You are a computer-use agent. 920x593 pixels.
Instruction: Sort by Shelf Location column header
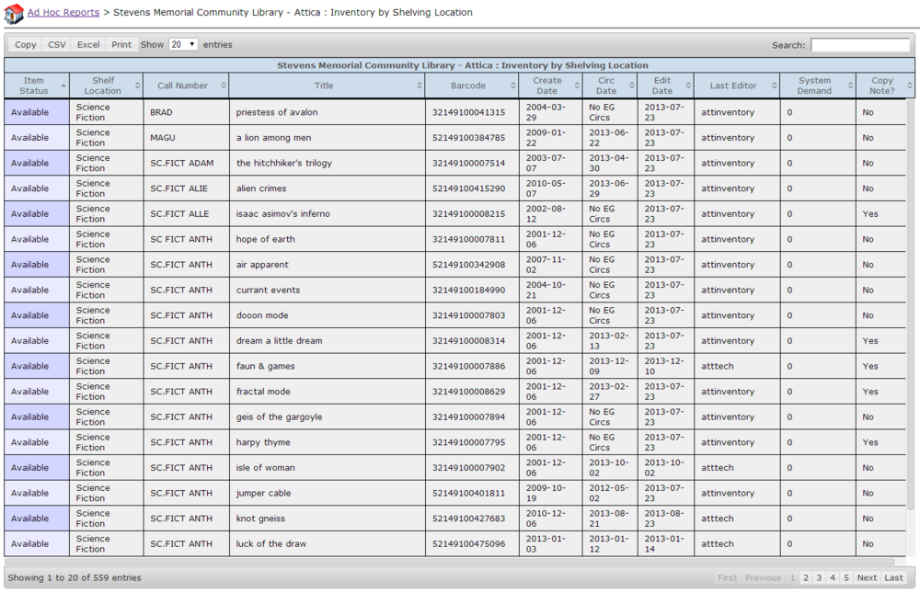tap(106, 86)
